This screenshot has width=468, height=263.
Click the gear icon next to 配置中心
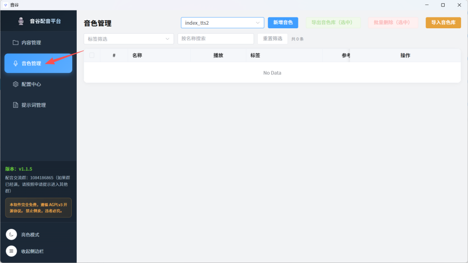[16, 84]
